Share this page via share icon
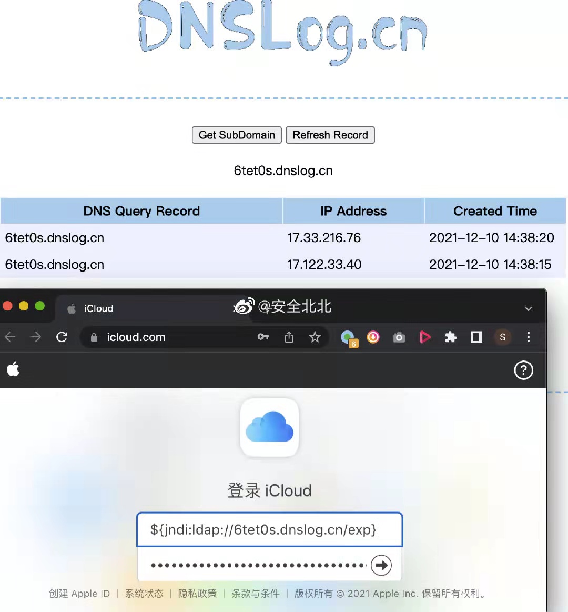Viewport: 568px width, 612px height. (289, 337)
